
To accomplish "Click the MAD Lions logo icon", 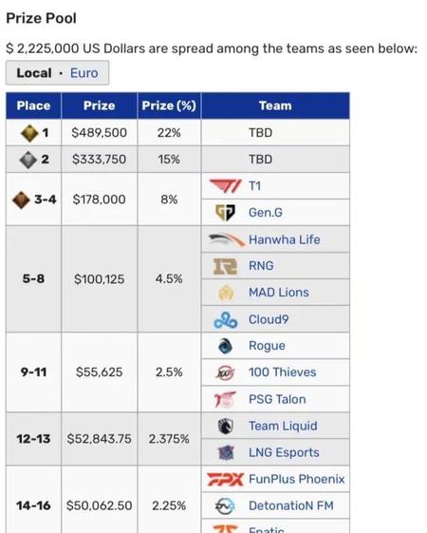I will click(226, 293).
